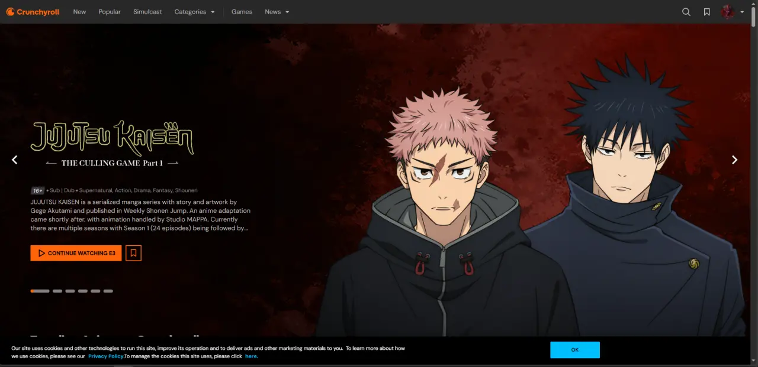Open the Crunchyroll home logo
Viewport: 758px width, 367px height.
(33, 12)
